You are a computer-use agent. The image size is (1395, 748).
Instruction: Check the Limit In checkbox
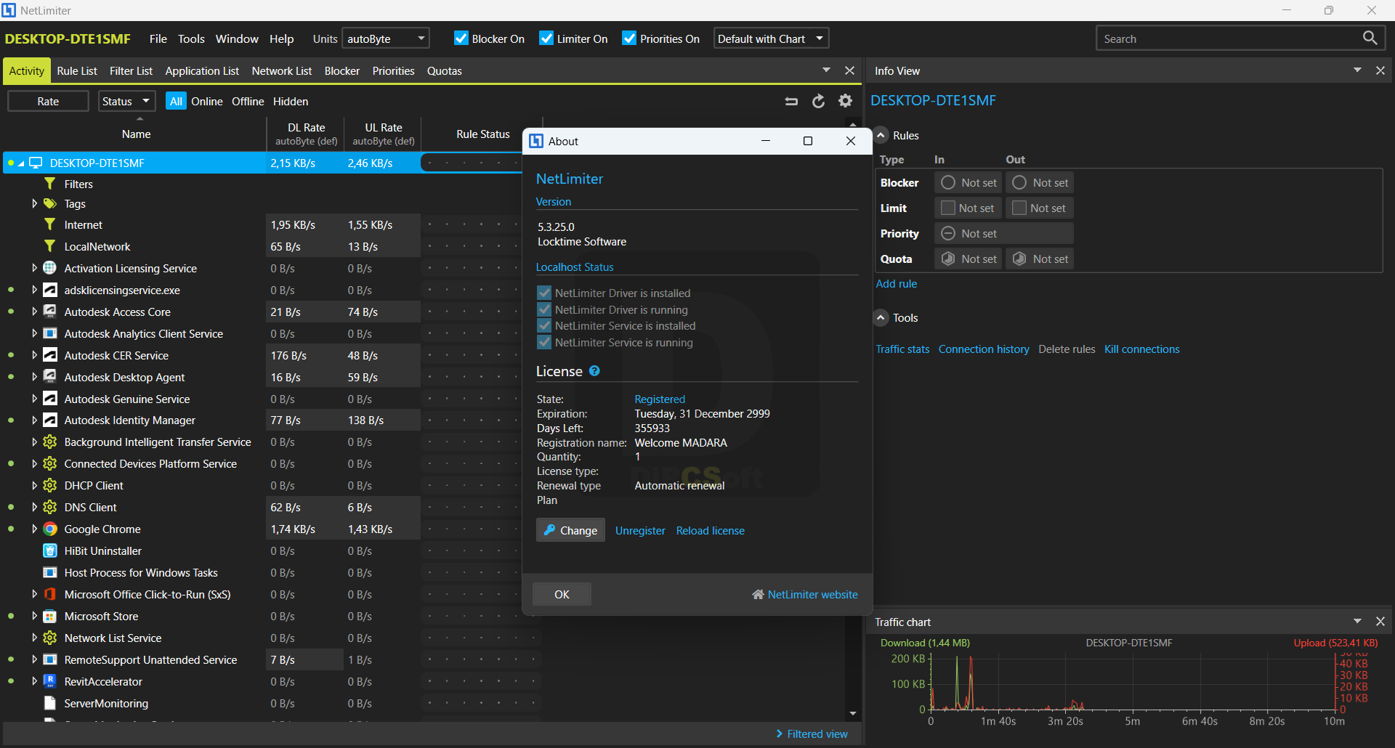[947, 208]
